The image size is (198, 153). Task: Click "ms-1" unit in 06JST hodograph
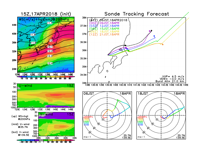(x=87, y=137)
